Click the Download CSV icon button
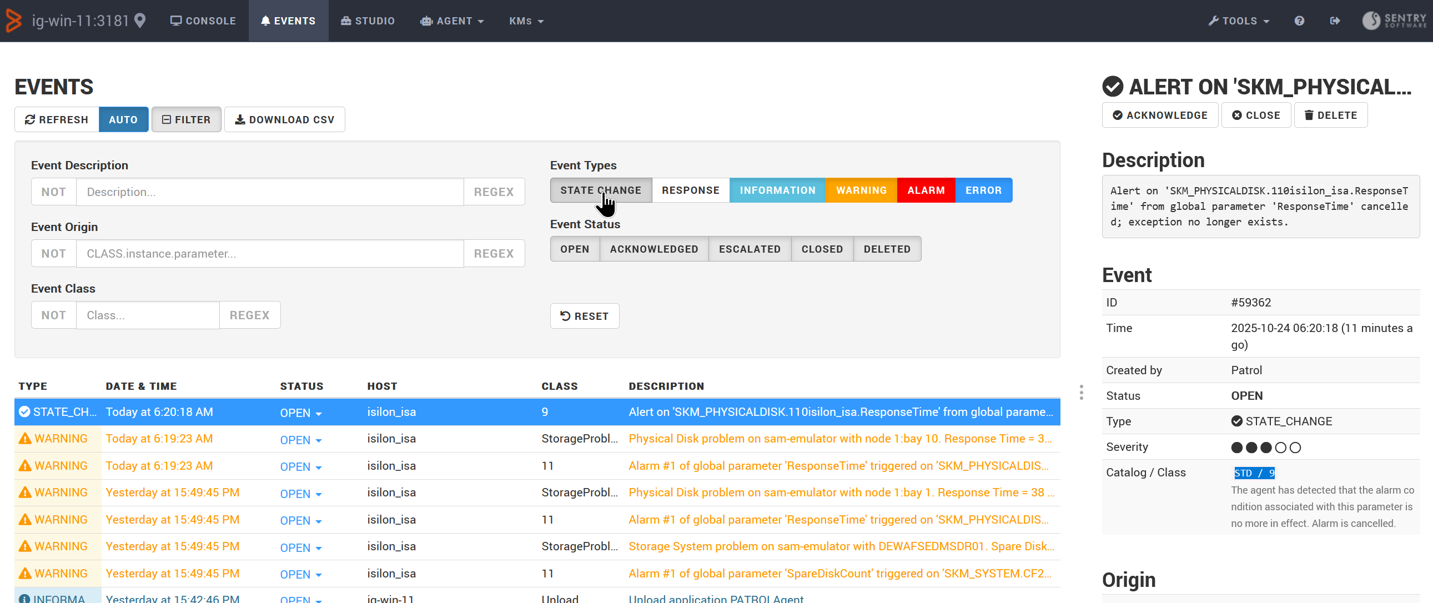The image size is (1433, 603). click(x=240, y=119)
